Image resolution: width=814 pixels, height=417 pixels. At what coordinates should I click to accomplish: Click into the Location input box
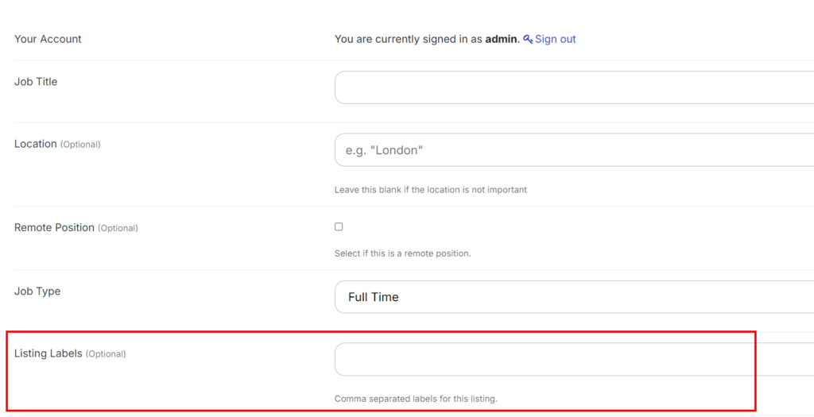tap(574, 150)
